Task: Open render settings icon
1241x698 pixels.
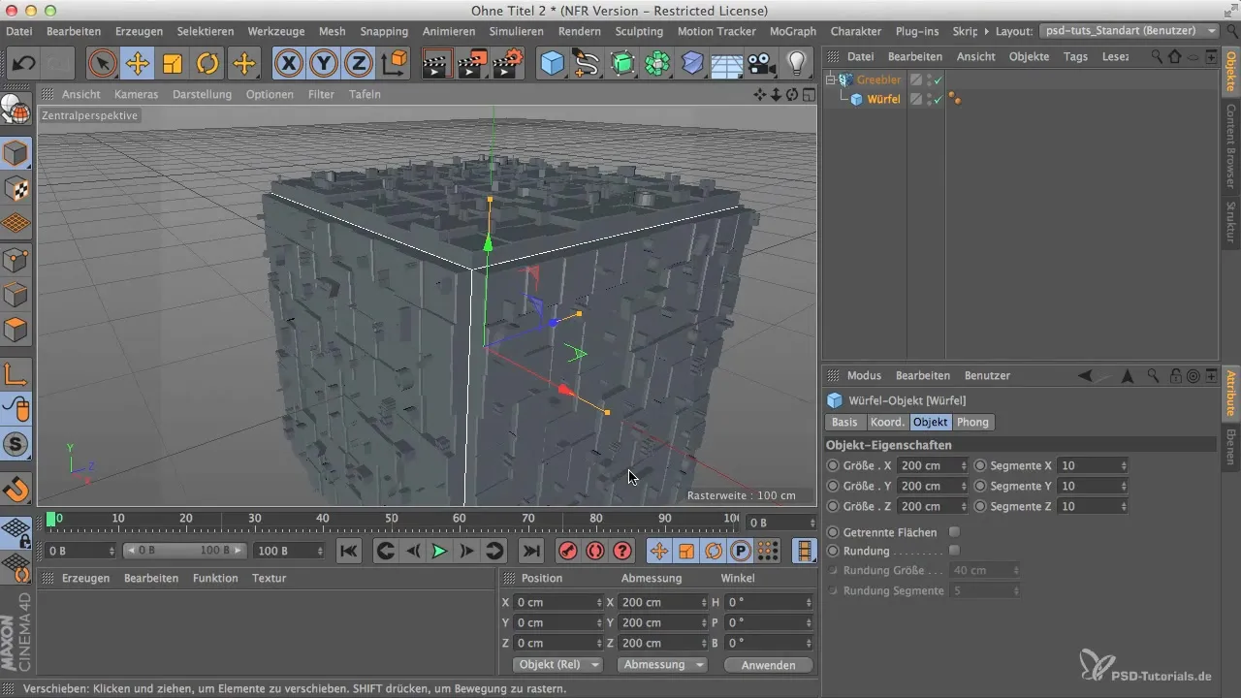Action: coord(508,64)
